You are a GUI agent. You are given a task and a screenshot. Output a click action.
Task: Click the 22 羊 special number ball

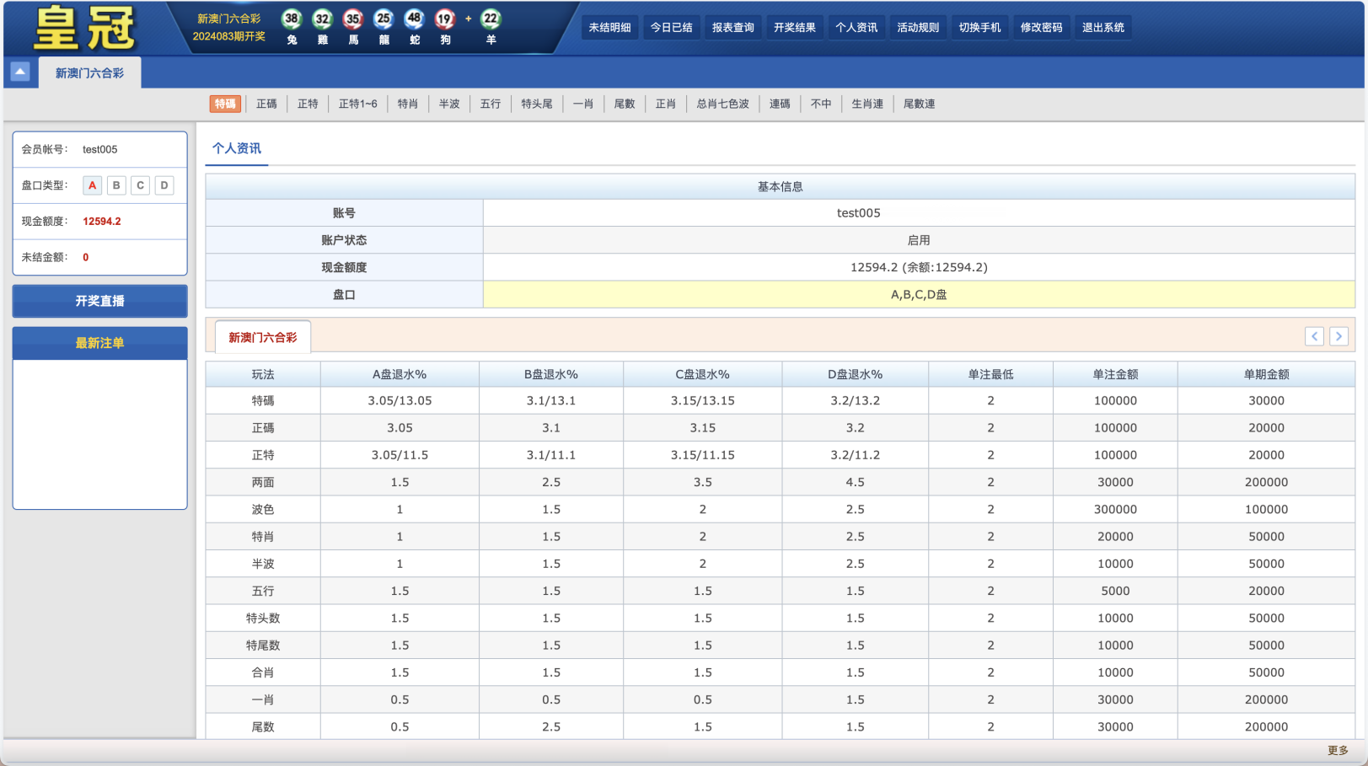tap(491, 19)
